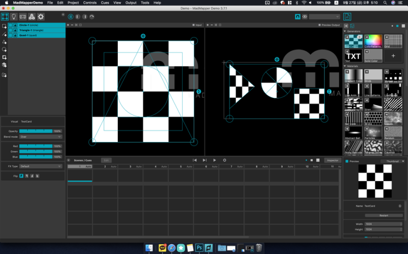The width and height of the screenshot is (408, 254).
Task: Open the settings gear tab
Action: coord(41,17)
